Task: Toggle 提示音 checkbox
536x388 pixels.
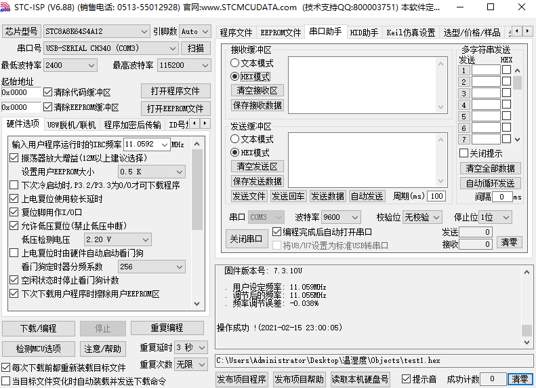Action: pyautogui.click(x=406, y=379)
